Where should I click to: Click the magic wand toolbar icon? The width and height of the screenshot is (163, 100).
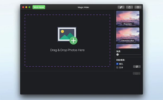[x=121, y=7]
